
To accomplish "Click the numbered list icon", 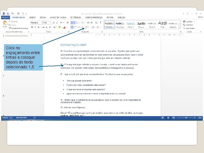I will [x=77, y=23].
